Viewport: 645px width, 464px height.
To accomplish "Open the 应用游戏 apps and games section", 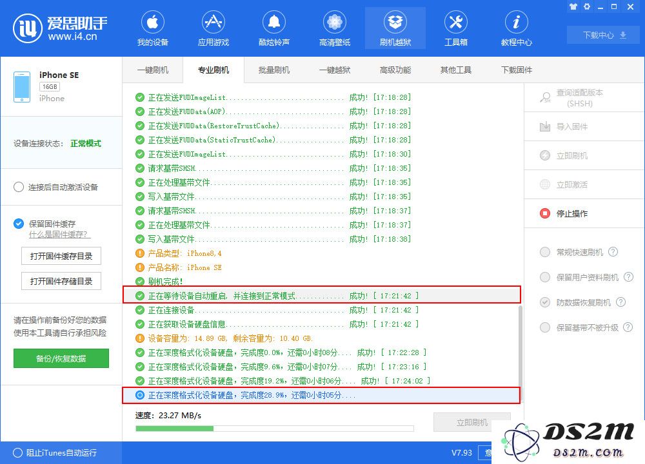I will pyautogui.click(x=213, y=28).
